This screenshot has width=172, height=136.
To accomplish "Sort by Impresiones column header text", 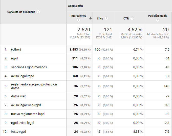I will (x=78, y=16).
